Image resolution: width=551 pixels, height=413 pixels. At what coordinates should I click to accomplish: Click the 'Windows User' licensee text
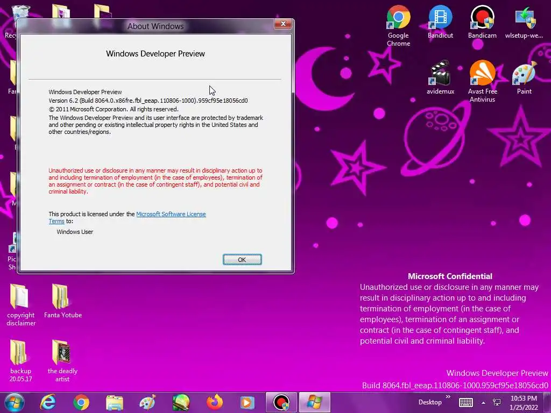click(x=75, y=232)
